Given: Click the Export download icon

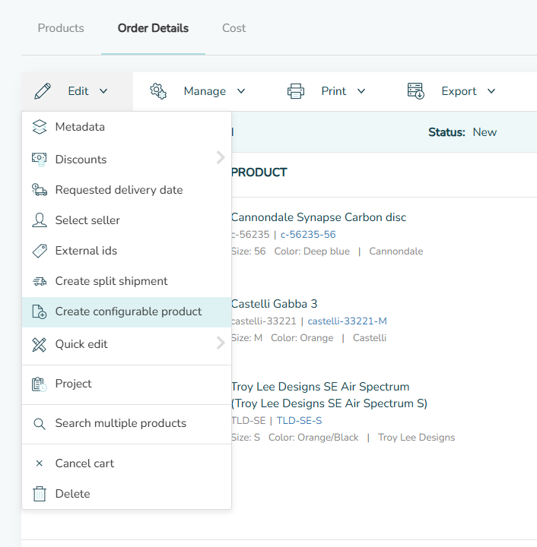Looking at the screenshot, I should tap(415, 91).
